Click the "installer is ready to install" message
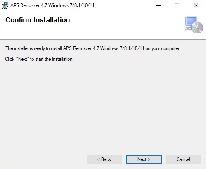 pyautogui.click(x=93, y=48)
